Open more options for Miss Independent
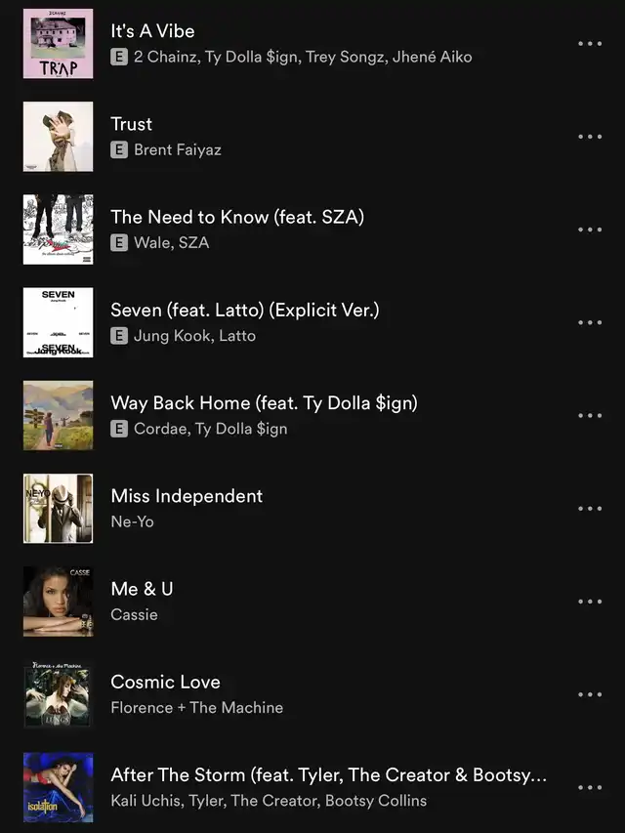This screenshot has height=833, width=625. click(x=590, y=509)
